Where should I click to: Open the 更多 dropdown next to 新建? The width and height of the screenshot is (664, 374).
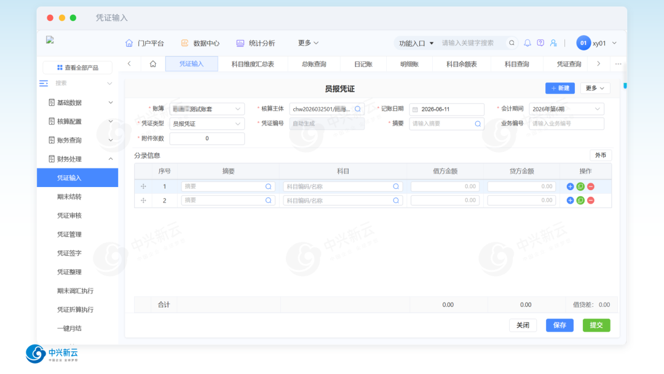(x=595, y=88)
